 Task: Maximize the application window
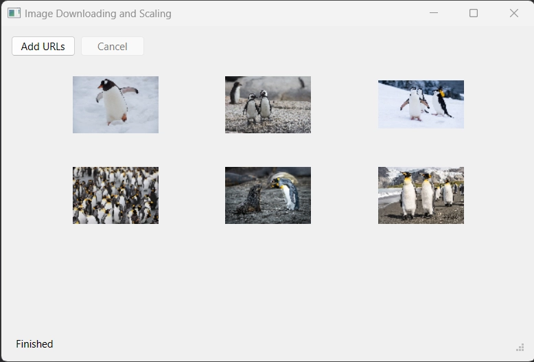[474, 13]
